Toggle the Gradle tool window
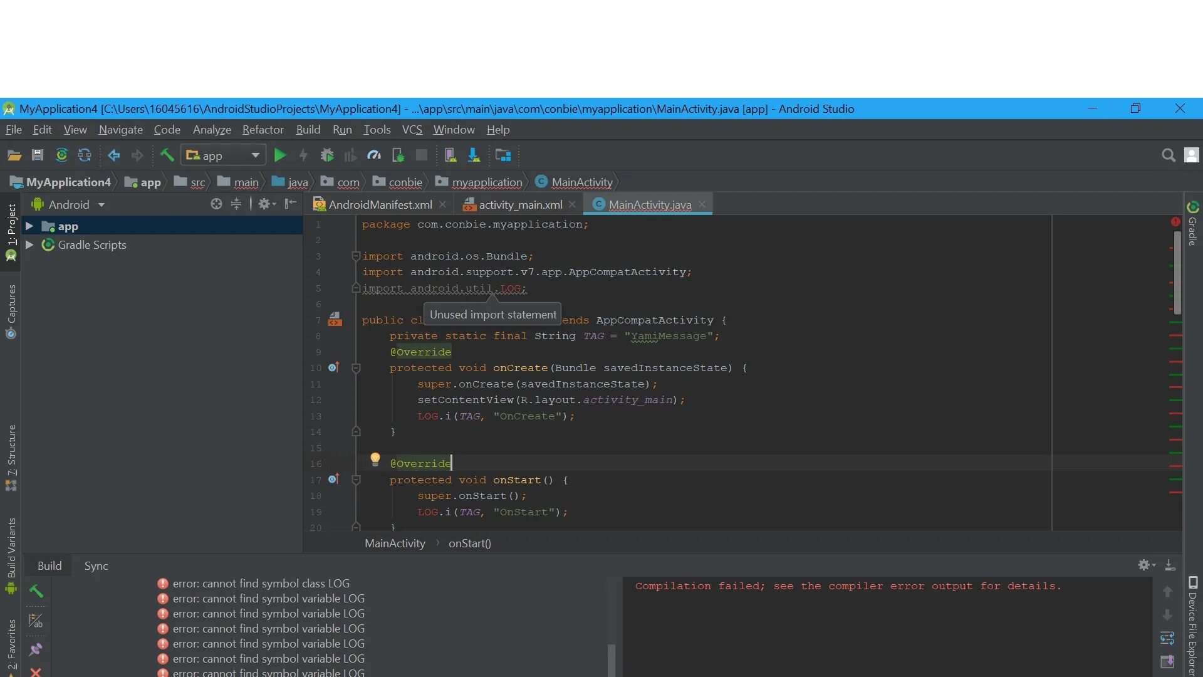This screenshot has height=677, width=1203. (x=1192, y=224)
